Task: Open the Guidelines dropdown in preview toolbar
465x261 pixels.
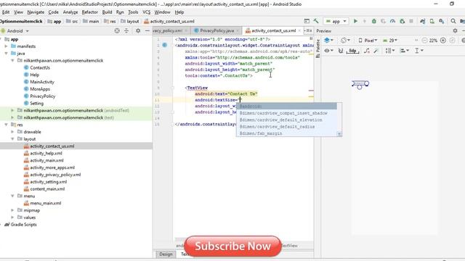Action: pyautogui.click(x=418, y=51)
